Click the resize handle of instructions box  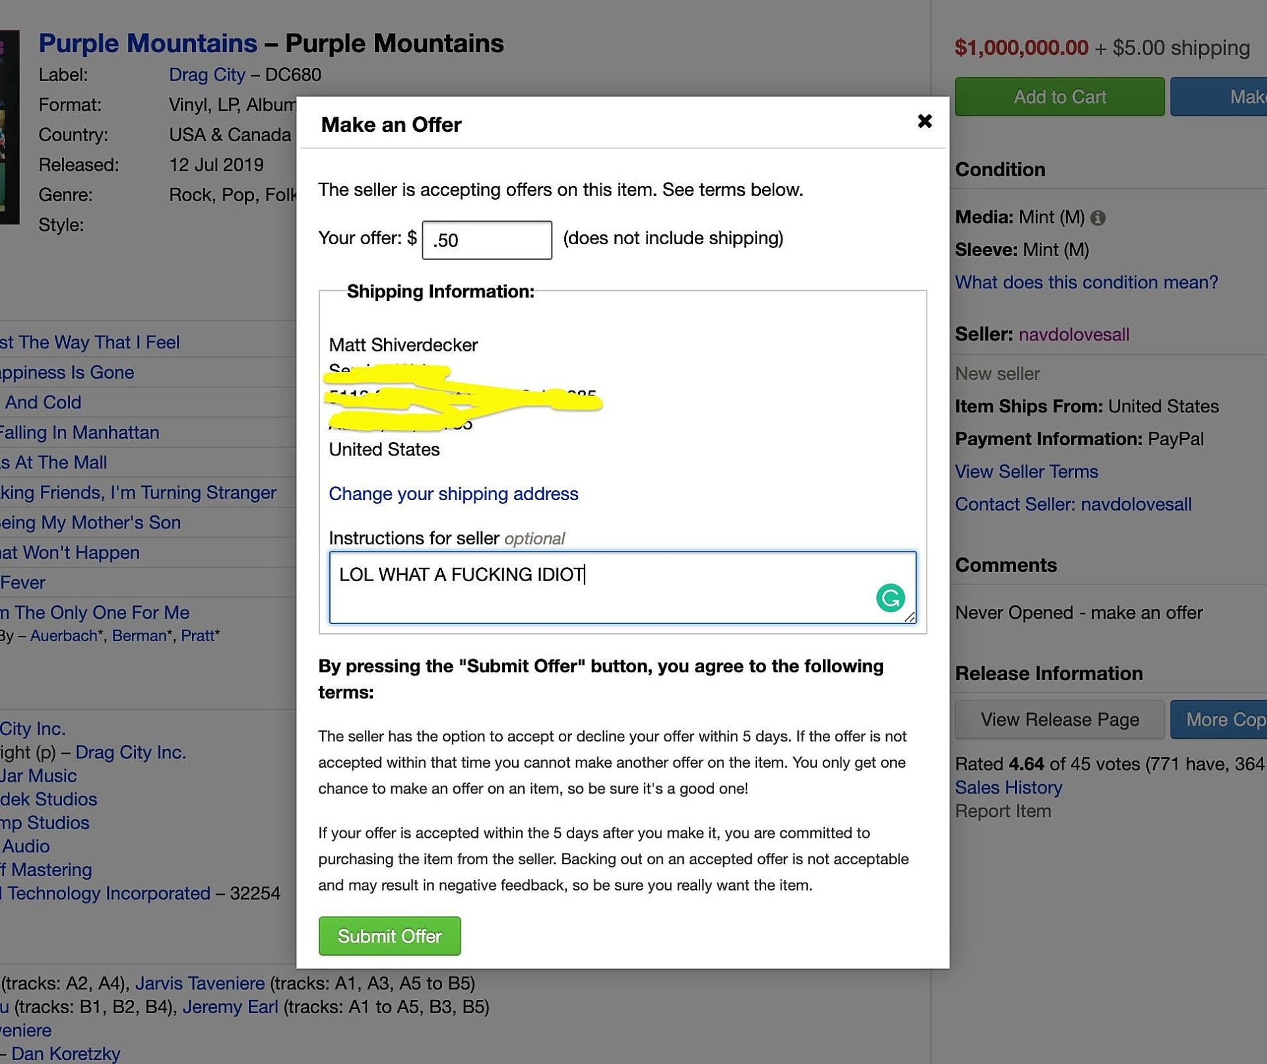pyautogui.click(x=910, y=617)
